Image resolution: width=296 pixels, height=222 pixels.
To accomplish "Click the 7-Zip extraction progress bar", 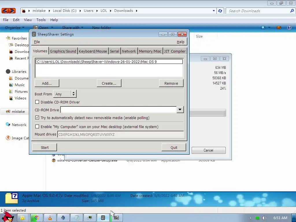I will click(208, 113).
